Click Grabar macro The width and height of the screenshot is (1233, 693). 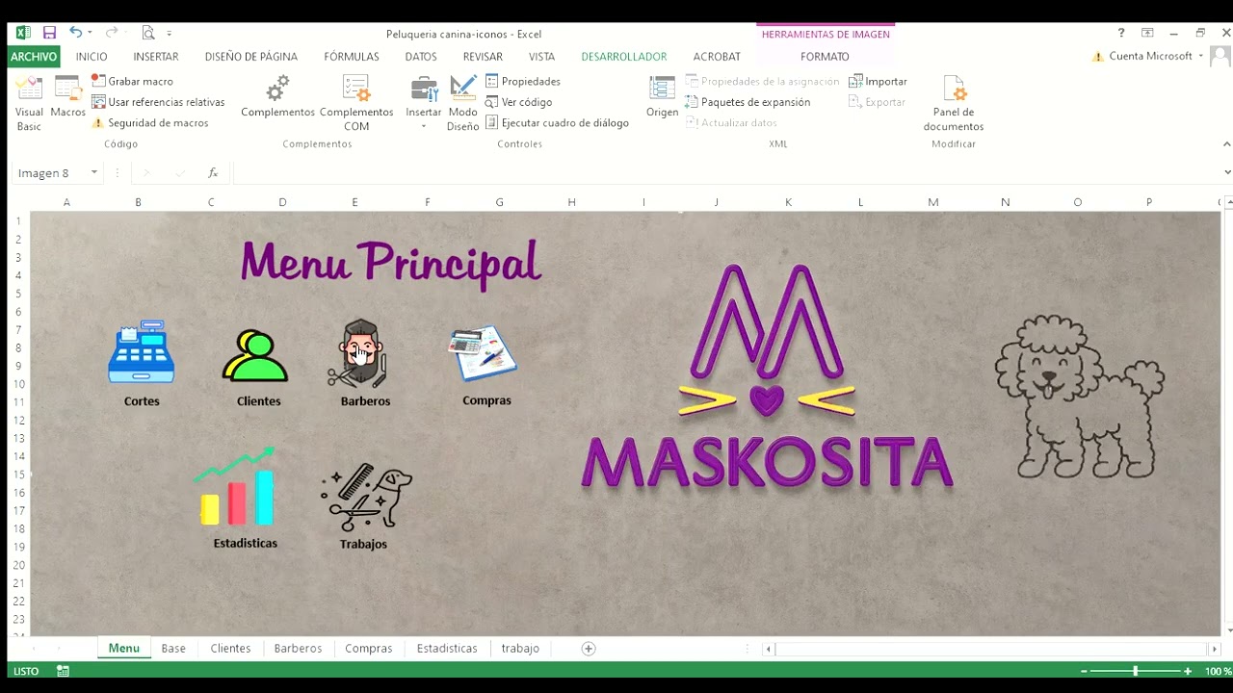[x=132, y=82]
